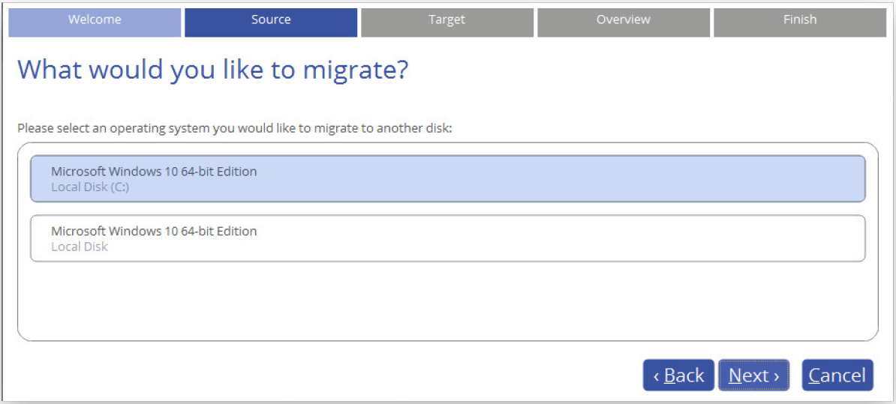Click empty space below the operating system entries

pyautogui.click(x=447, y=300)
